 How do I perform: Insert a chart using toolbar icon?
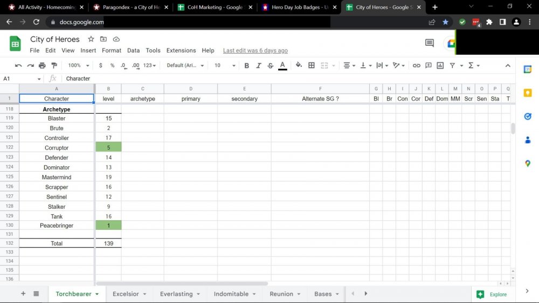(440, 65)
